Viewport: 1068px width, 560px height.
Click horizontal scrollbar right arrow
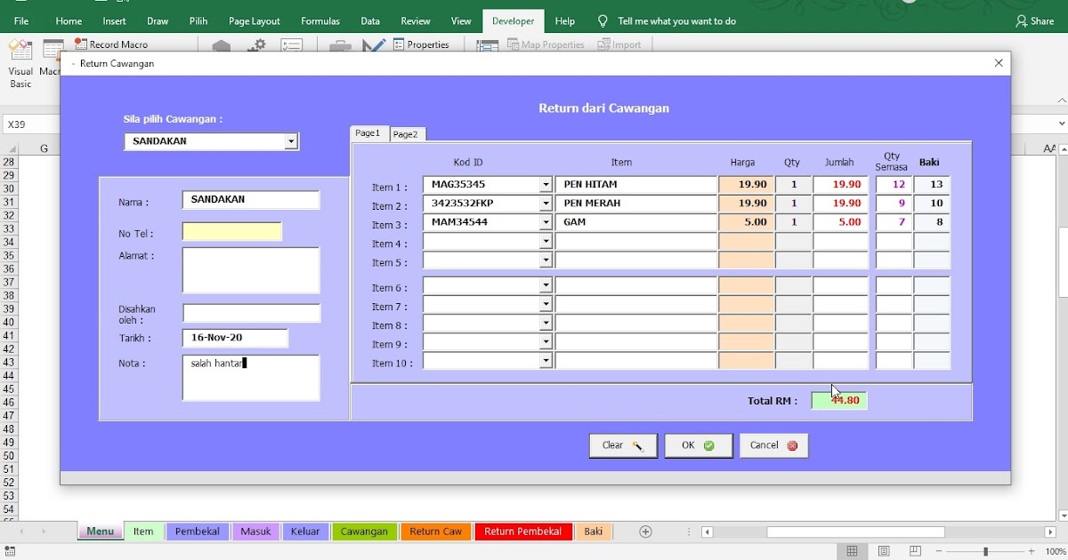pyautogui.click(x=1050, y=532)
